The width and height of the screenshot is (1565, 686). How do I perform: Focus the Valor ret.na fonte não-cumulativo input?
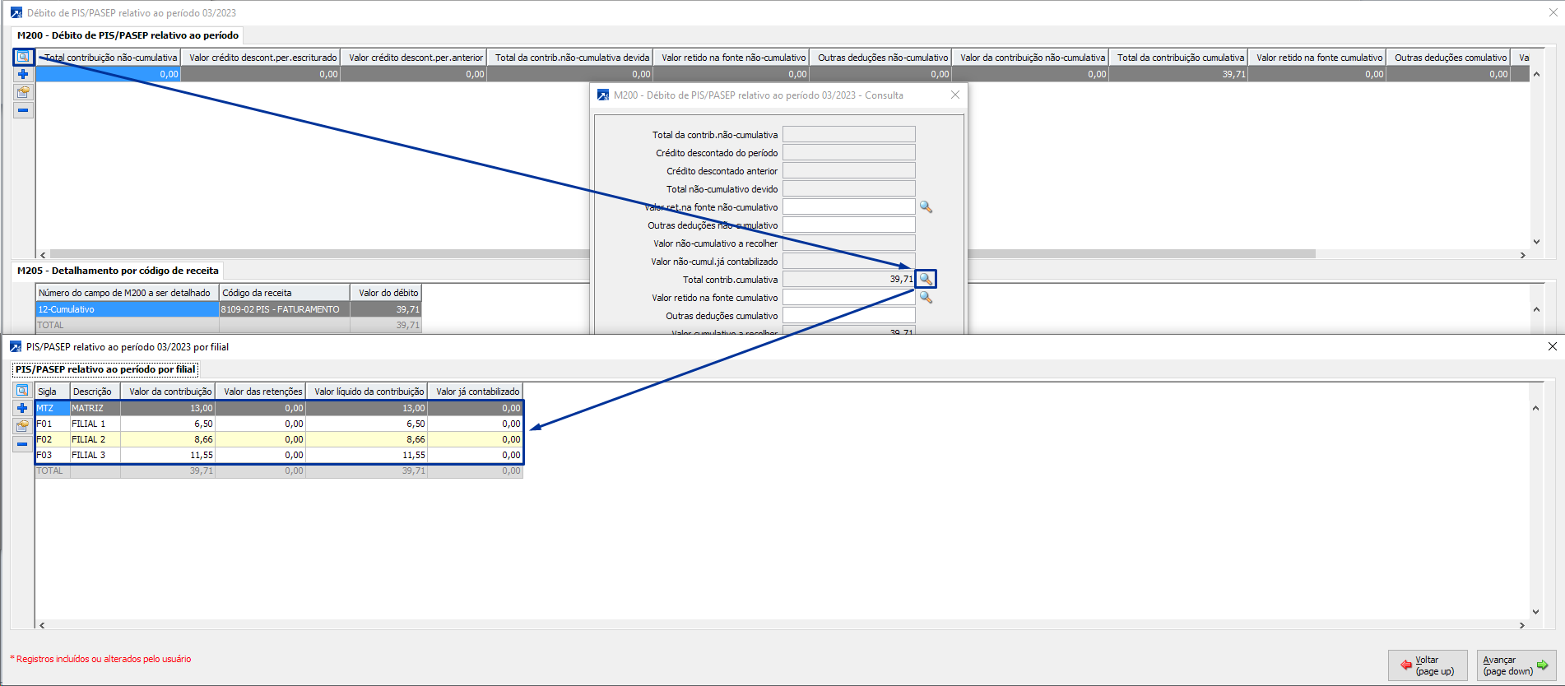[x=849, y=207]
